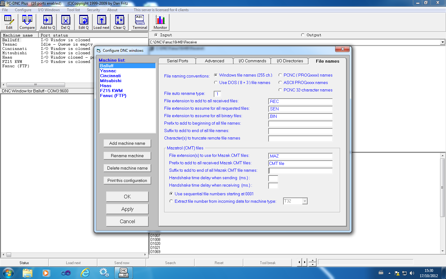The width and height of the screenshot is (446, 279).
Task: Expand the C:\DNC\Fanuc18i-MB\Receive path dropdown
Action: point(443,42)
